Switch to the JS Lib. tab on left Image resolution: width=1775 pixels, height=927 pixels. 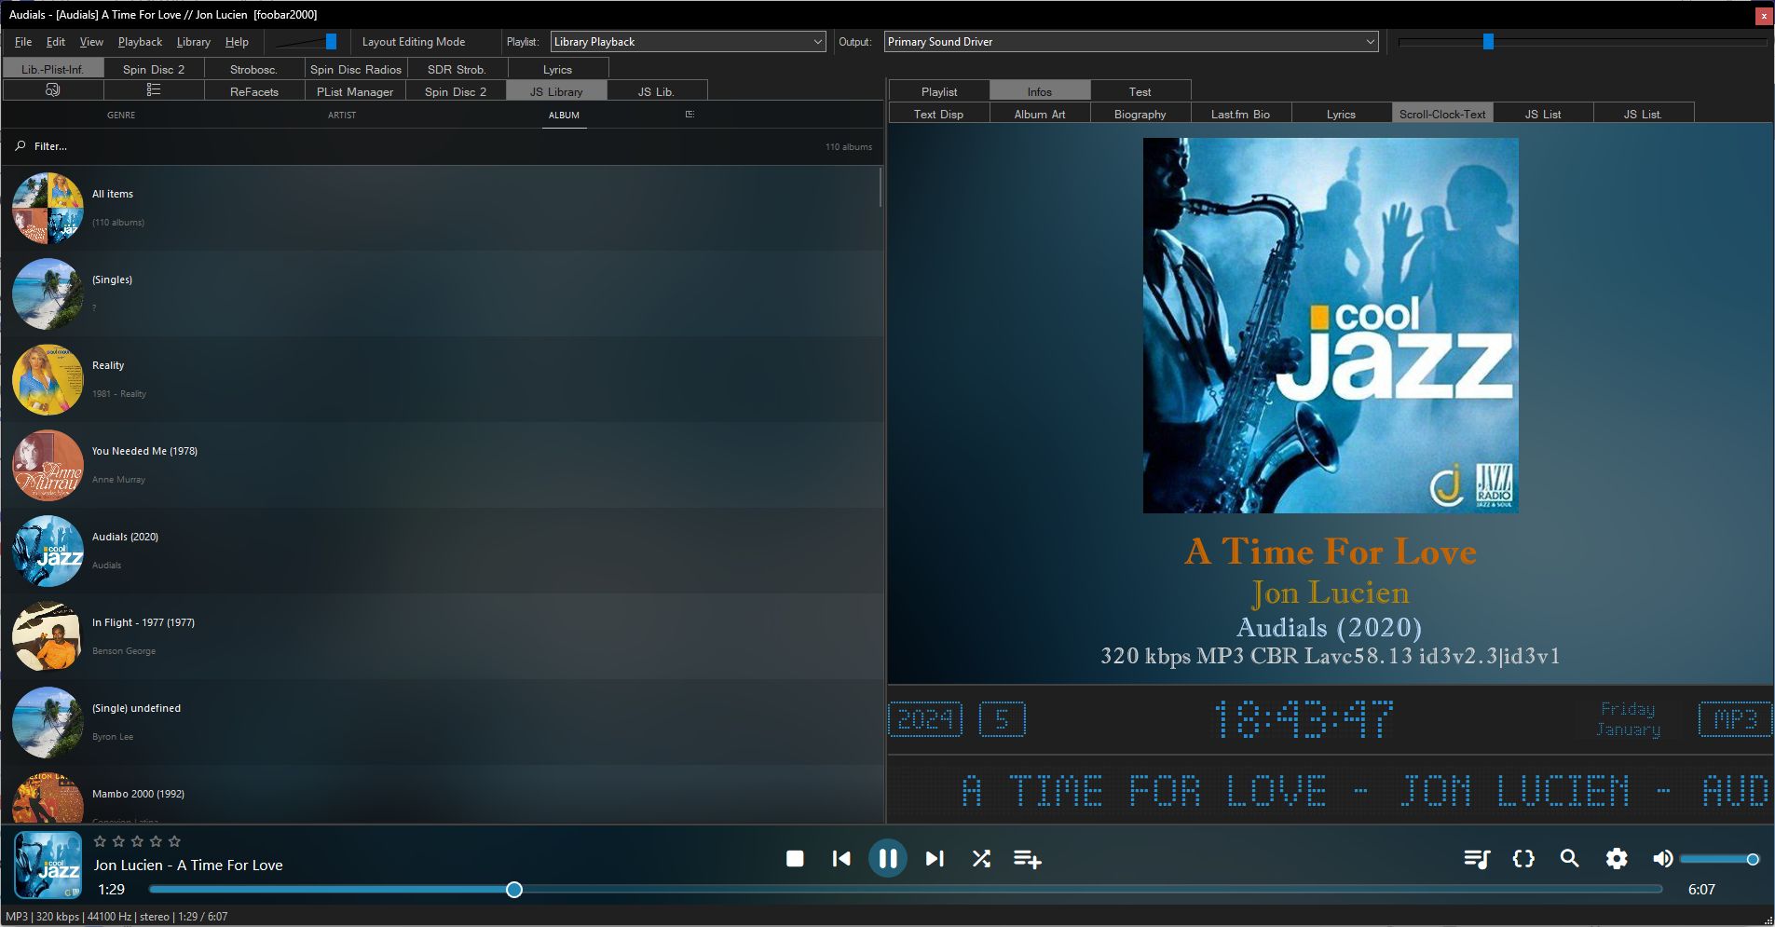pos(656,91)
